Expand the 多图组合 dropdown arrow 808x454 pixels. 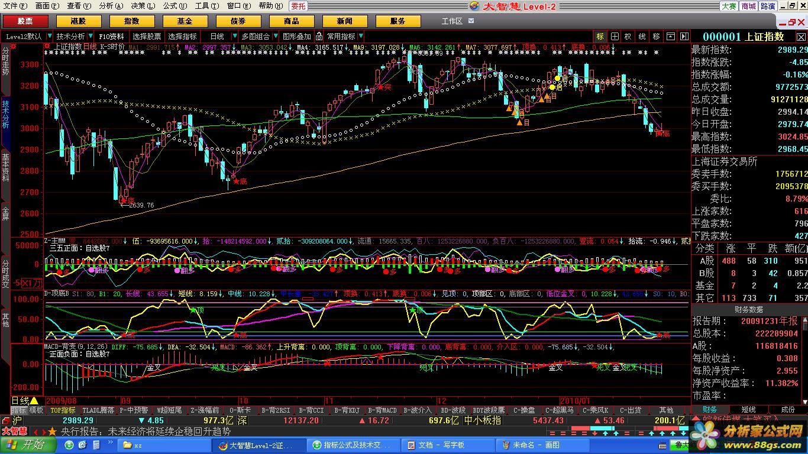274,36
